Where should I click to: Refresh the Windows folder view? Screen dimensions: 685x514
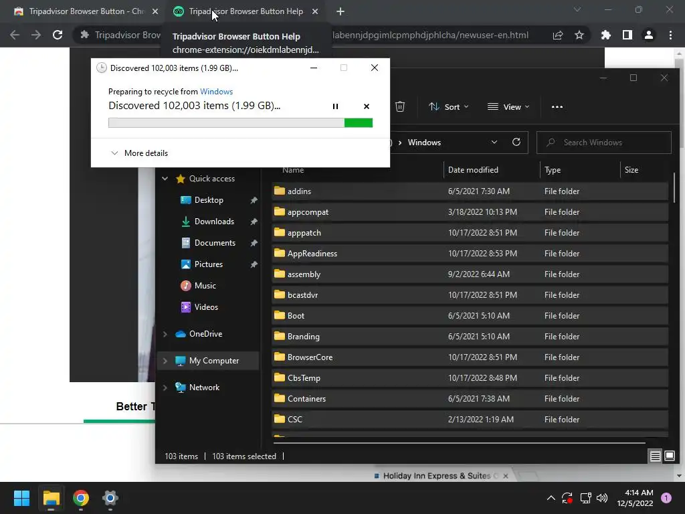pos(516,142)
